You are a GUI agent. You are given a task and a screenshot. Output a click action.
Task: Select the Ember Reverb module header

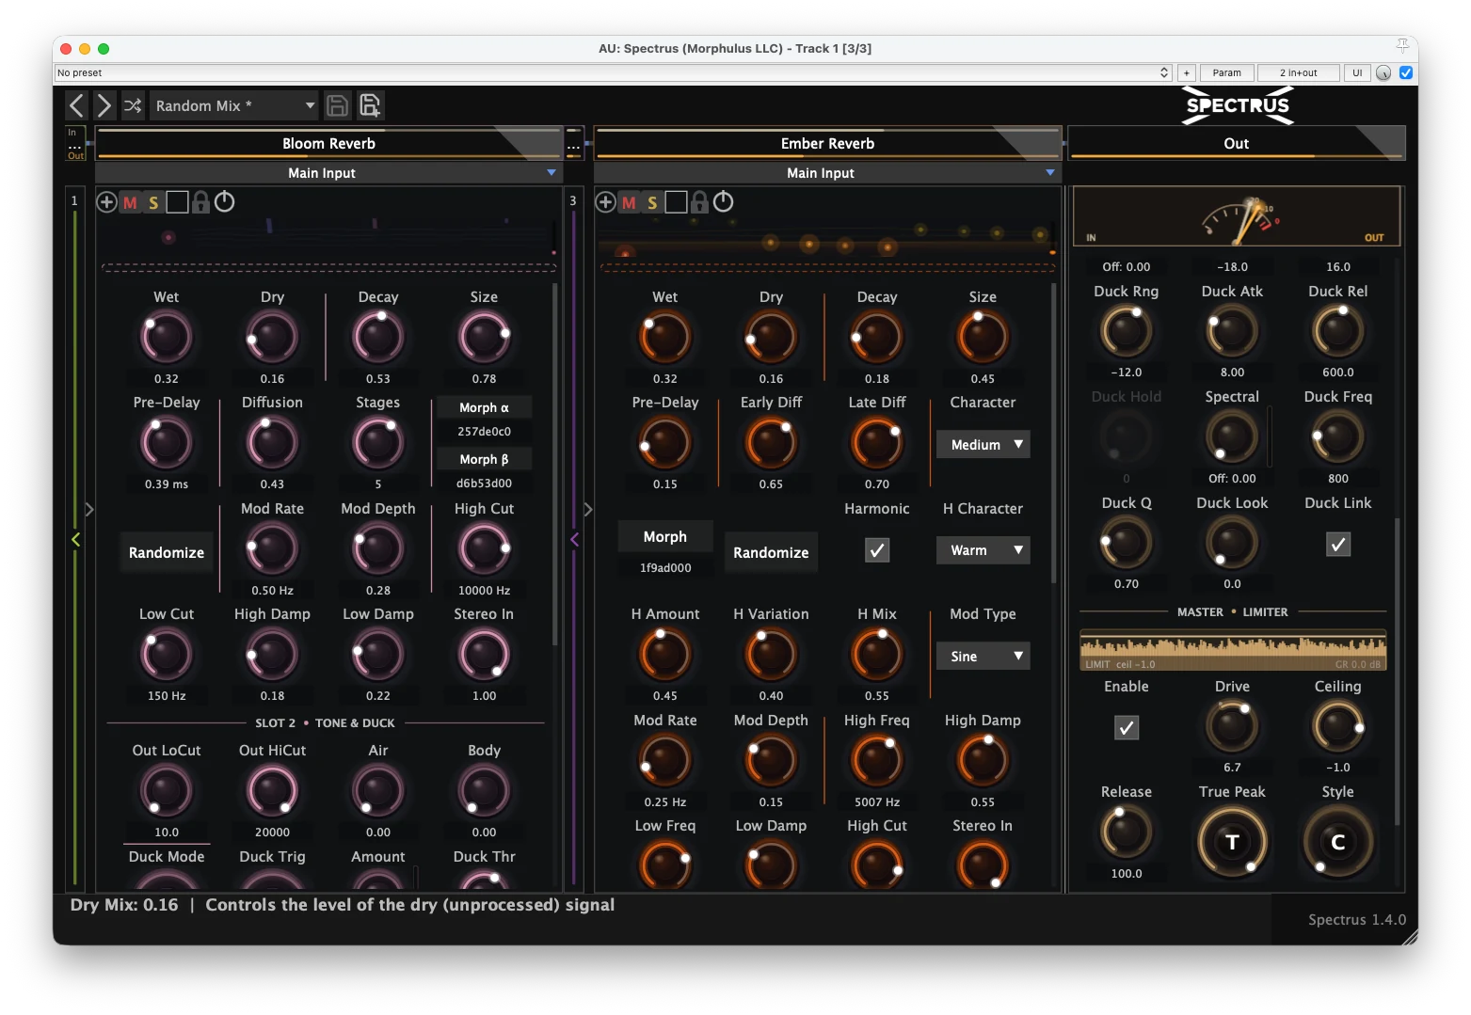[x=827, y=143]
